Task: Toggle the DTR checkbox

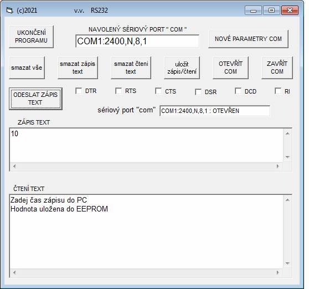Action: (79, 91)
